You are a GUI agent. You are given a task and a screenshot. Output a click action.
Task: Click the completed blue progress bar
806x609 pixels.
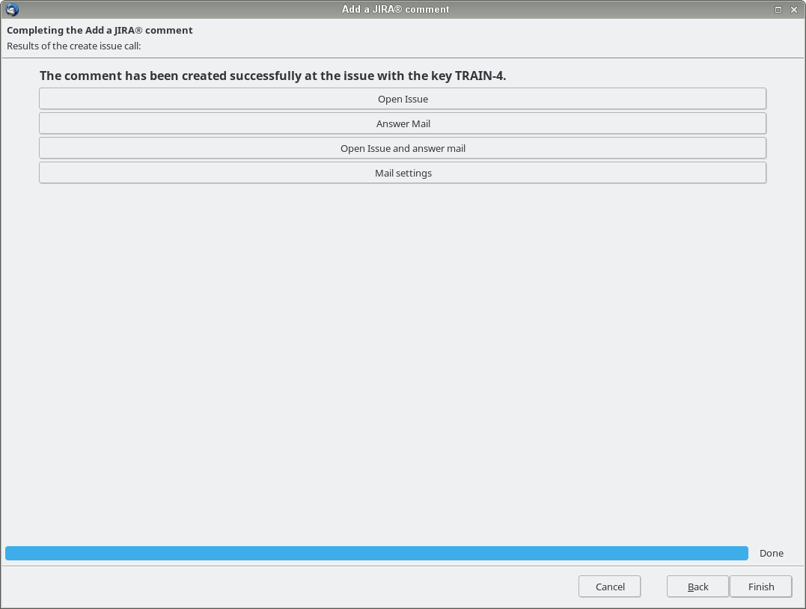click(x=376, y=553)
